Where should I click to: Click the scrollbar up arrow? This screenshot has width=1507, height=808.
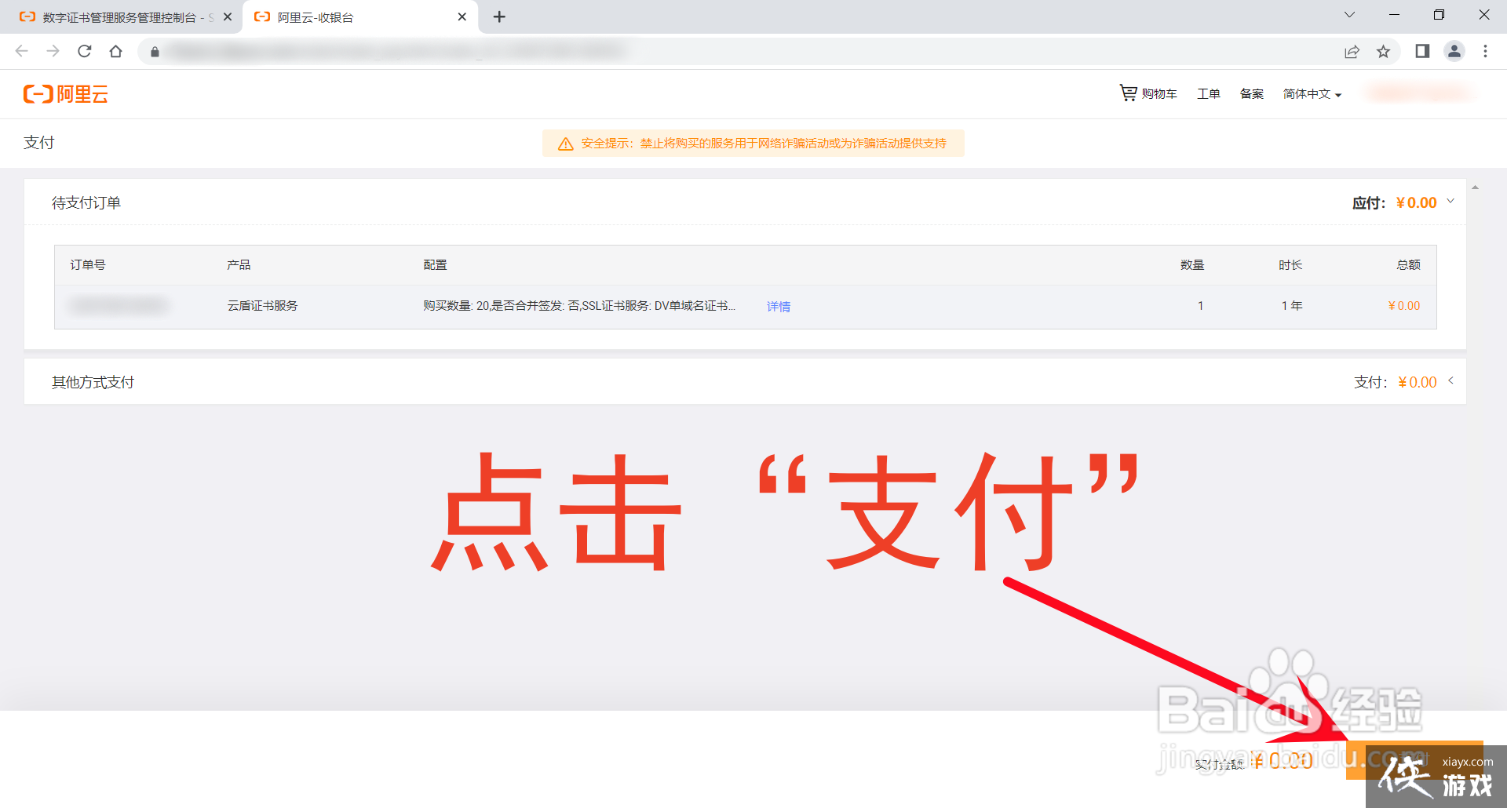tap(1475, 187)
